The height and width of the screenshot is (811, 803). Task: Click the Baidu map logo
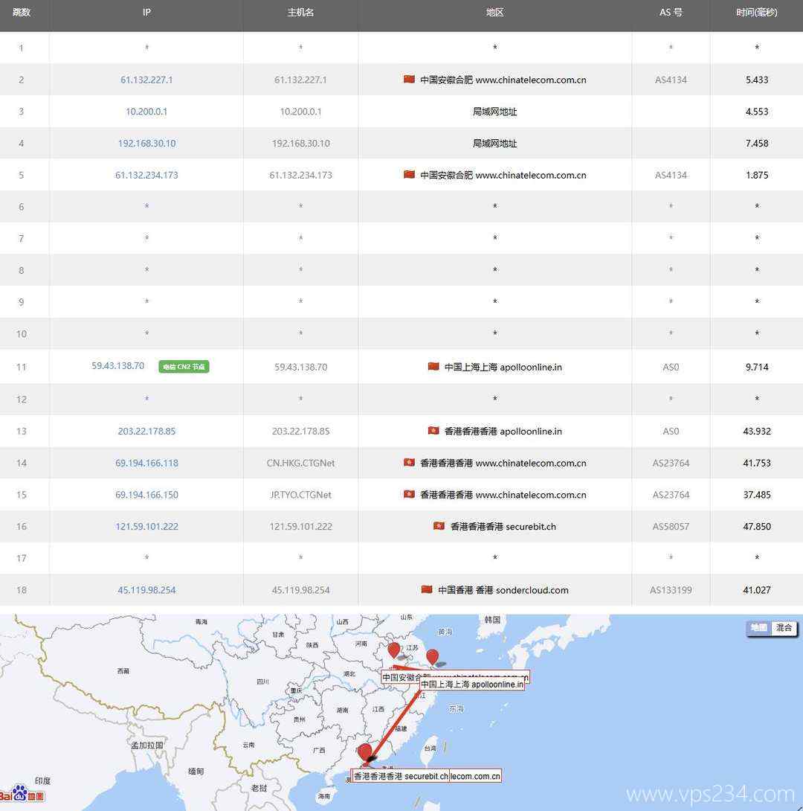[22, 794]
